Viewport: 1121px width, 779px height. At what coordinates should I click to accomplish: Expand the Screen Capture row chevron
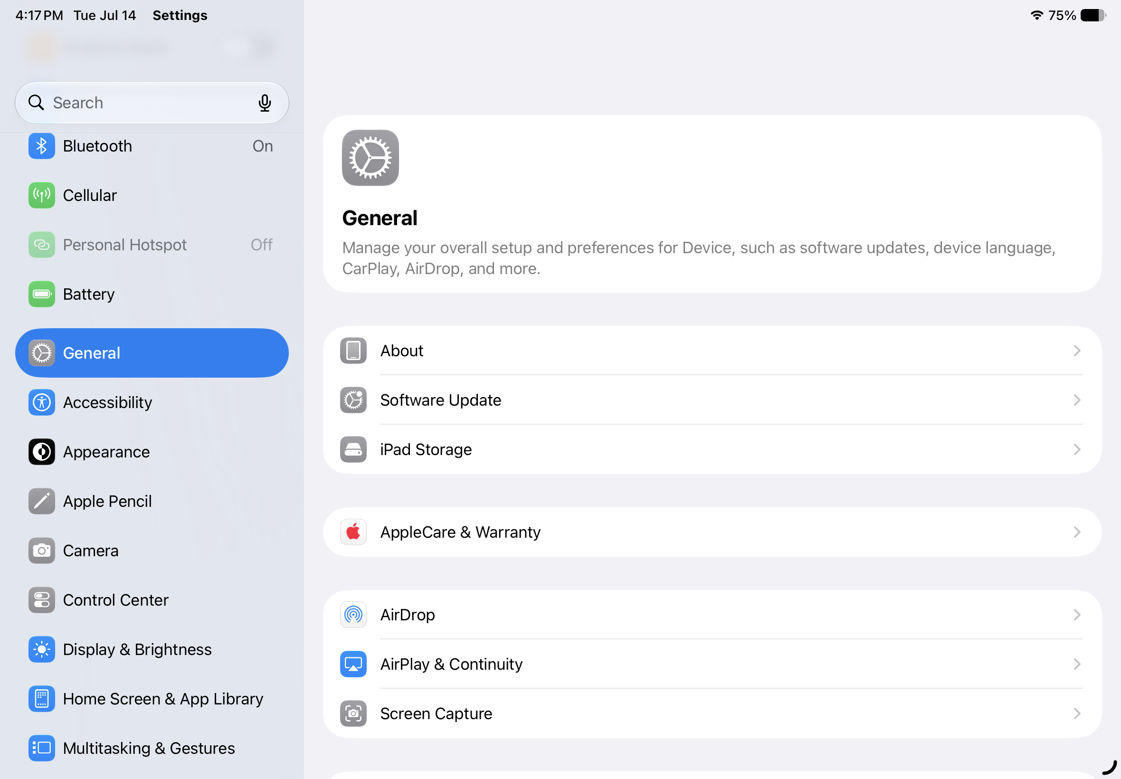tap(1077, 713)
